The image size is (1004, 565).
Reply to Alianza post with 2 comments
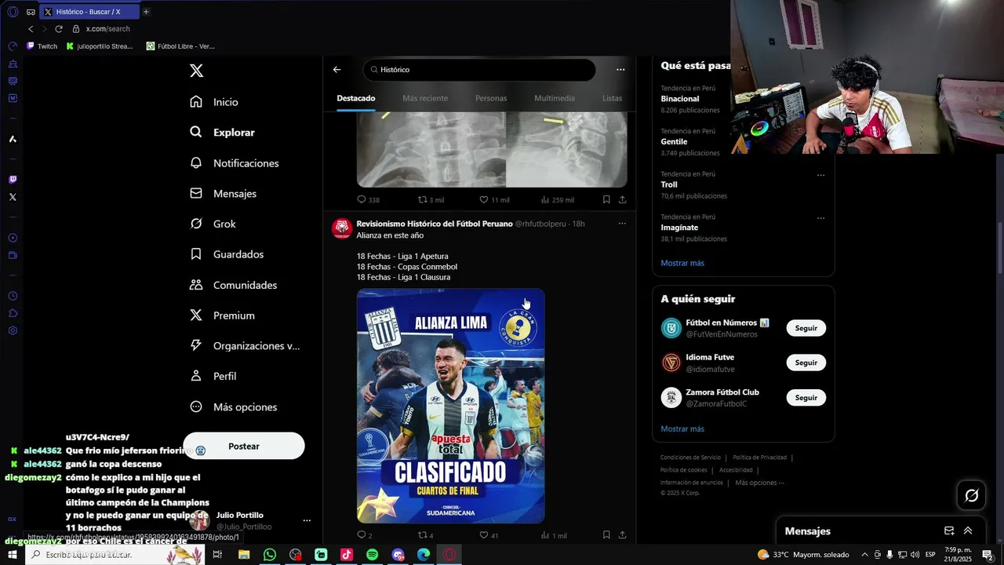pos(365,535)
